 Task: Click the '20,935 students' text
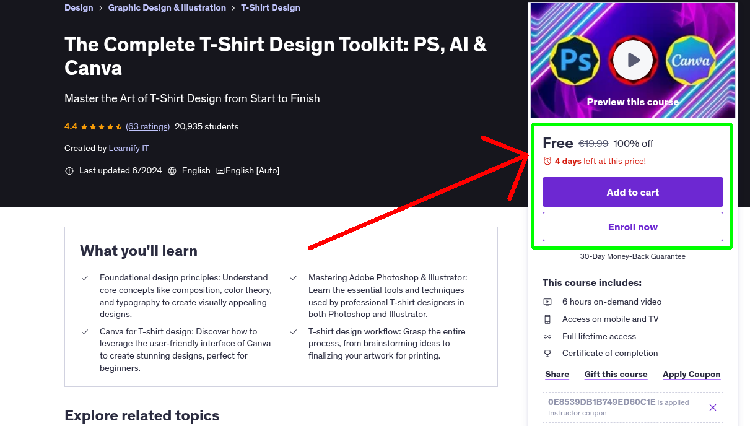point(206,126)
